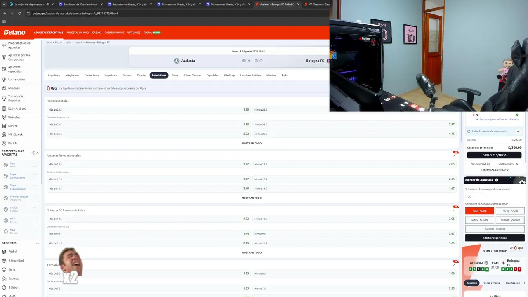Select the Goles market tab
The width and height of the screenshot is (528, 297).
175,75
